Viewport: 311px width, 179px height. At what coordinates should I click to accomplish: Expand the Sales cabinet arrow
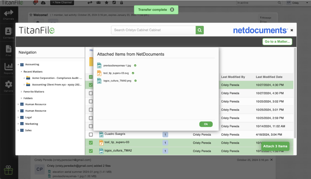click(18, 130)
